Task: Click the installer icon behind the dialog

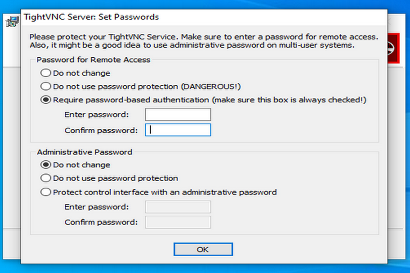Action: pyautogui.click(x=12, y=22)
